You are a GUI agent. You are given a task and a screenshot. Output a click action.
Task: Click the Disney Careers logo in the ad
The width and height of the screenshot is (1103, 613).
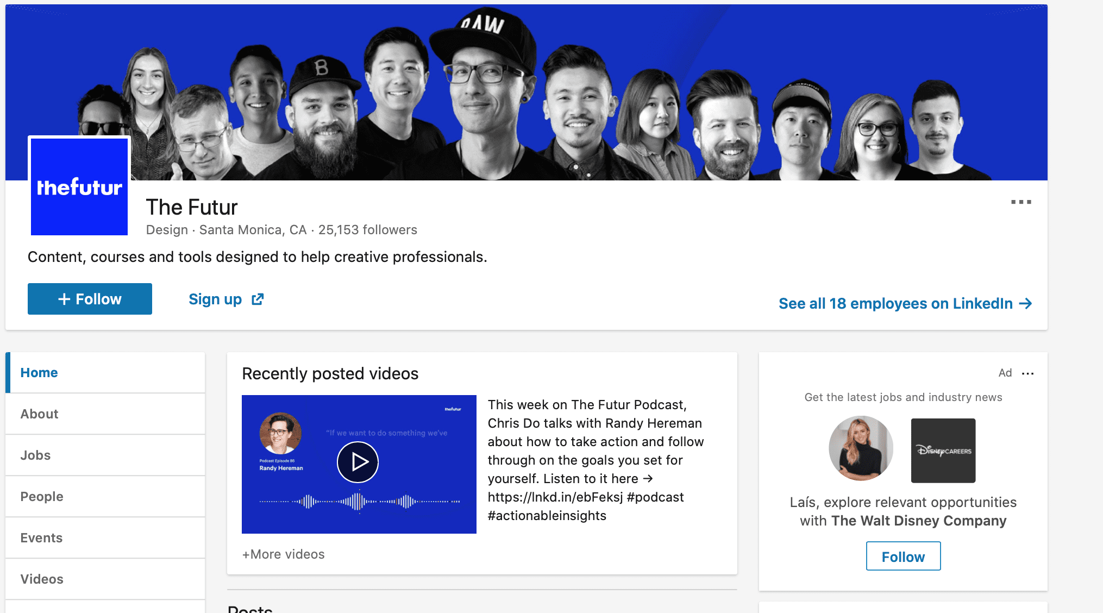(943, 451)
